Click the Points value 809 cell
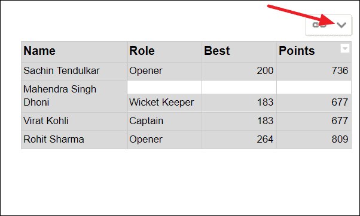Viewport: 360px width, 216px height. (314, 140)
